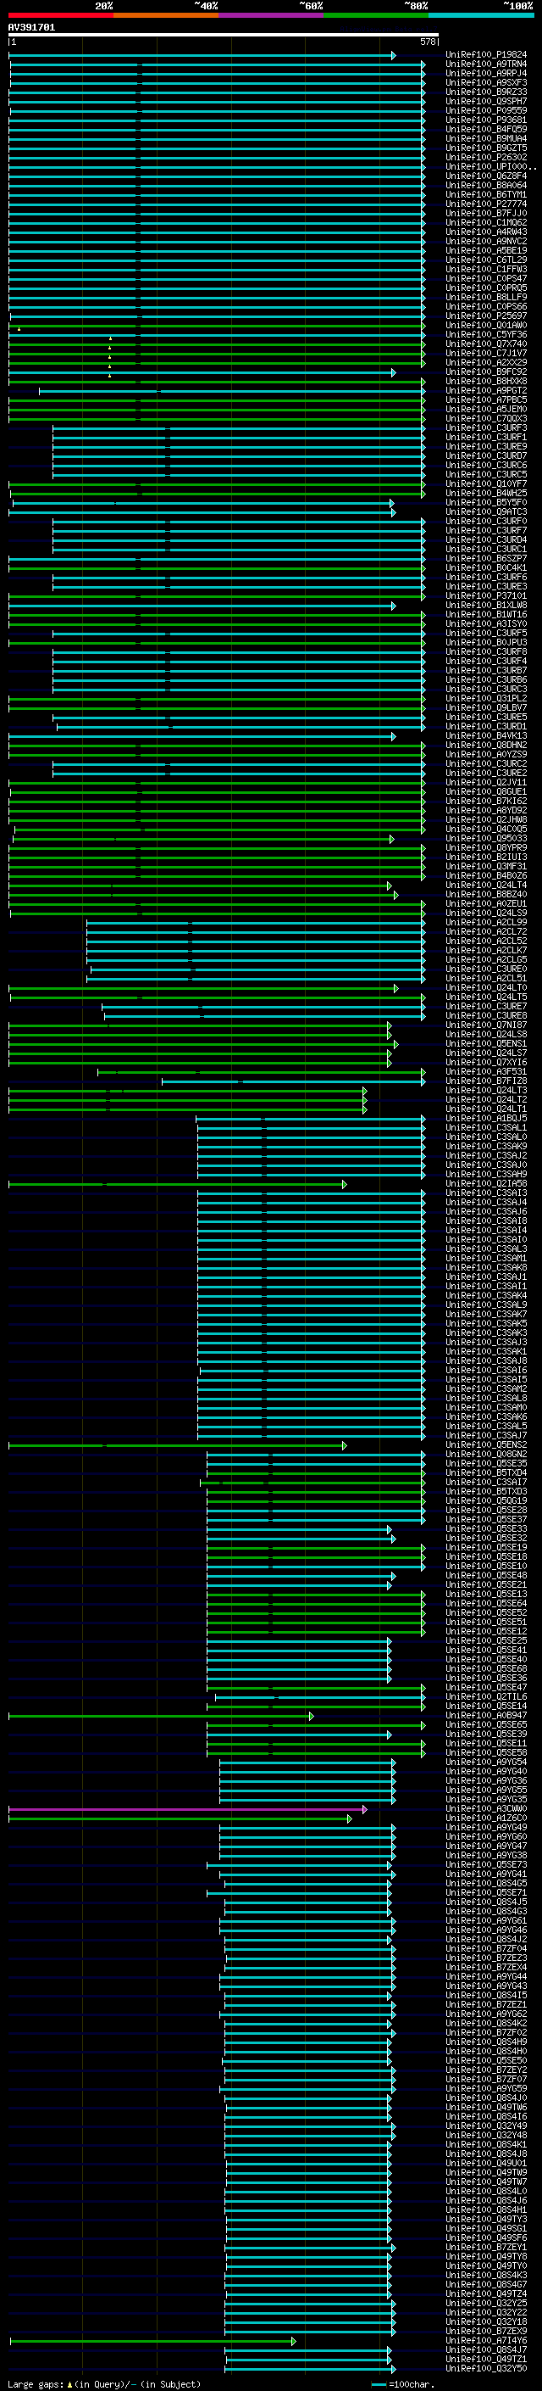This screenshot has width=542, height=2391.
Task: Open the UniRef100_Q7X740 entry
Action: click(486, 344)
